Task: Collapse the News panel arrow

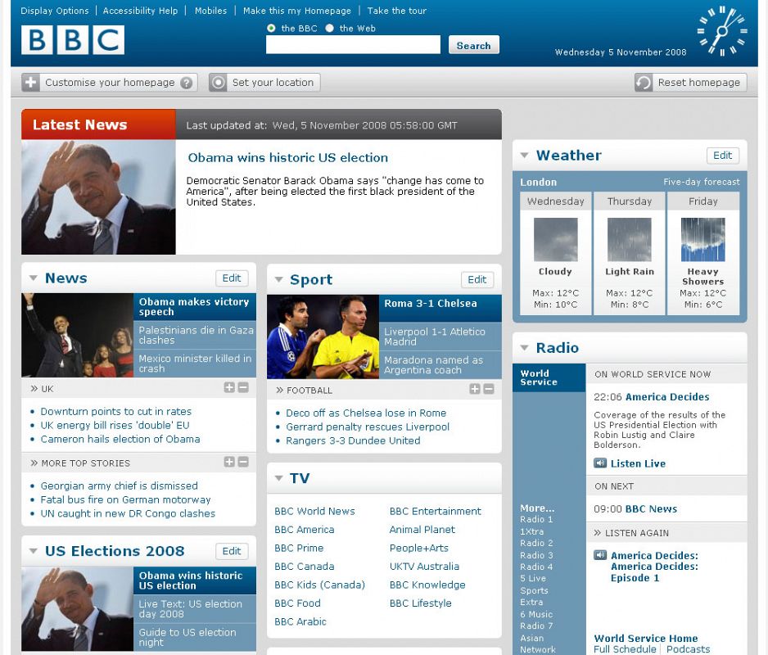Action: click(33, 278)
